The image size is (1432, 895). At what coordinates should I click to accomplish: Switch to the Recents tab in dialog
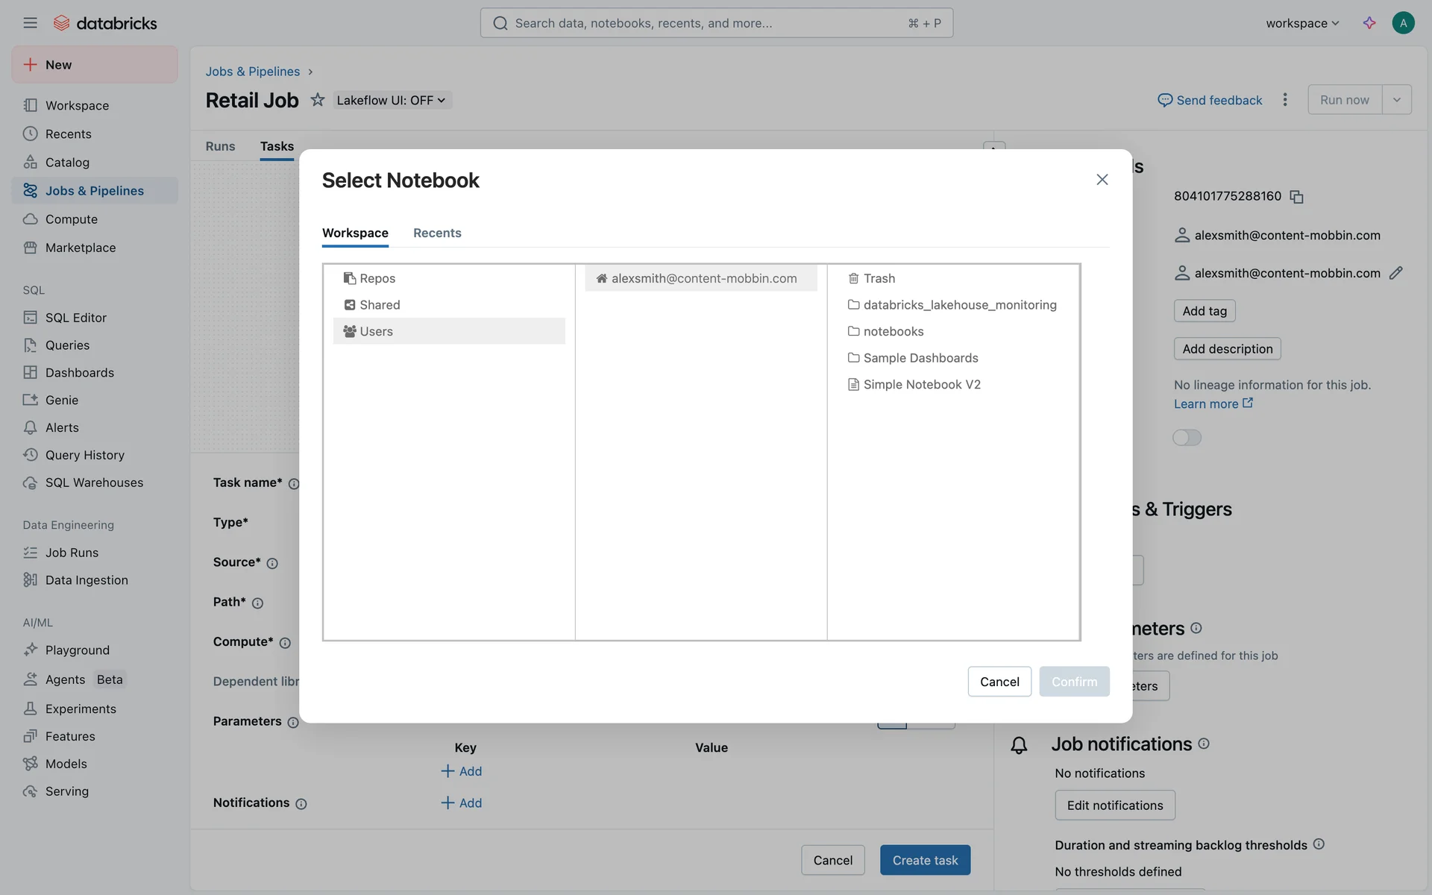click(437, 233)
